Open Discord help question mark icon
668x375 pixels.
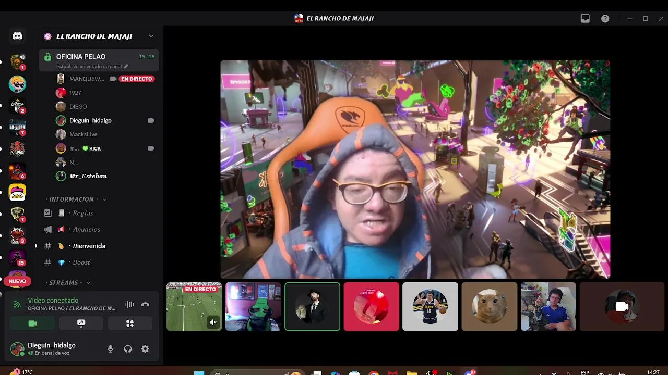point(605,18)
